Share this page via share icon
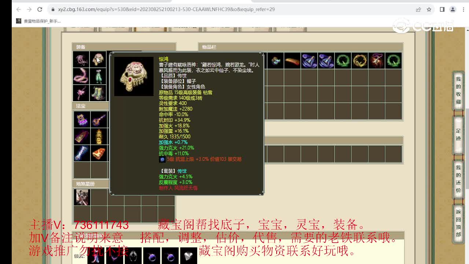This screenshot has height=264, width=469. tap(418, 10)
